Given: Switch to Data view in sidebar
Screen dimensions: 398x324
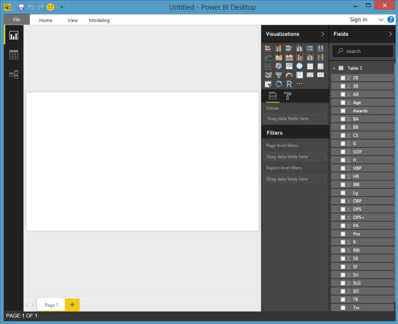Looking at the screenshot, I should [x=14, y=55].
